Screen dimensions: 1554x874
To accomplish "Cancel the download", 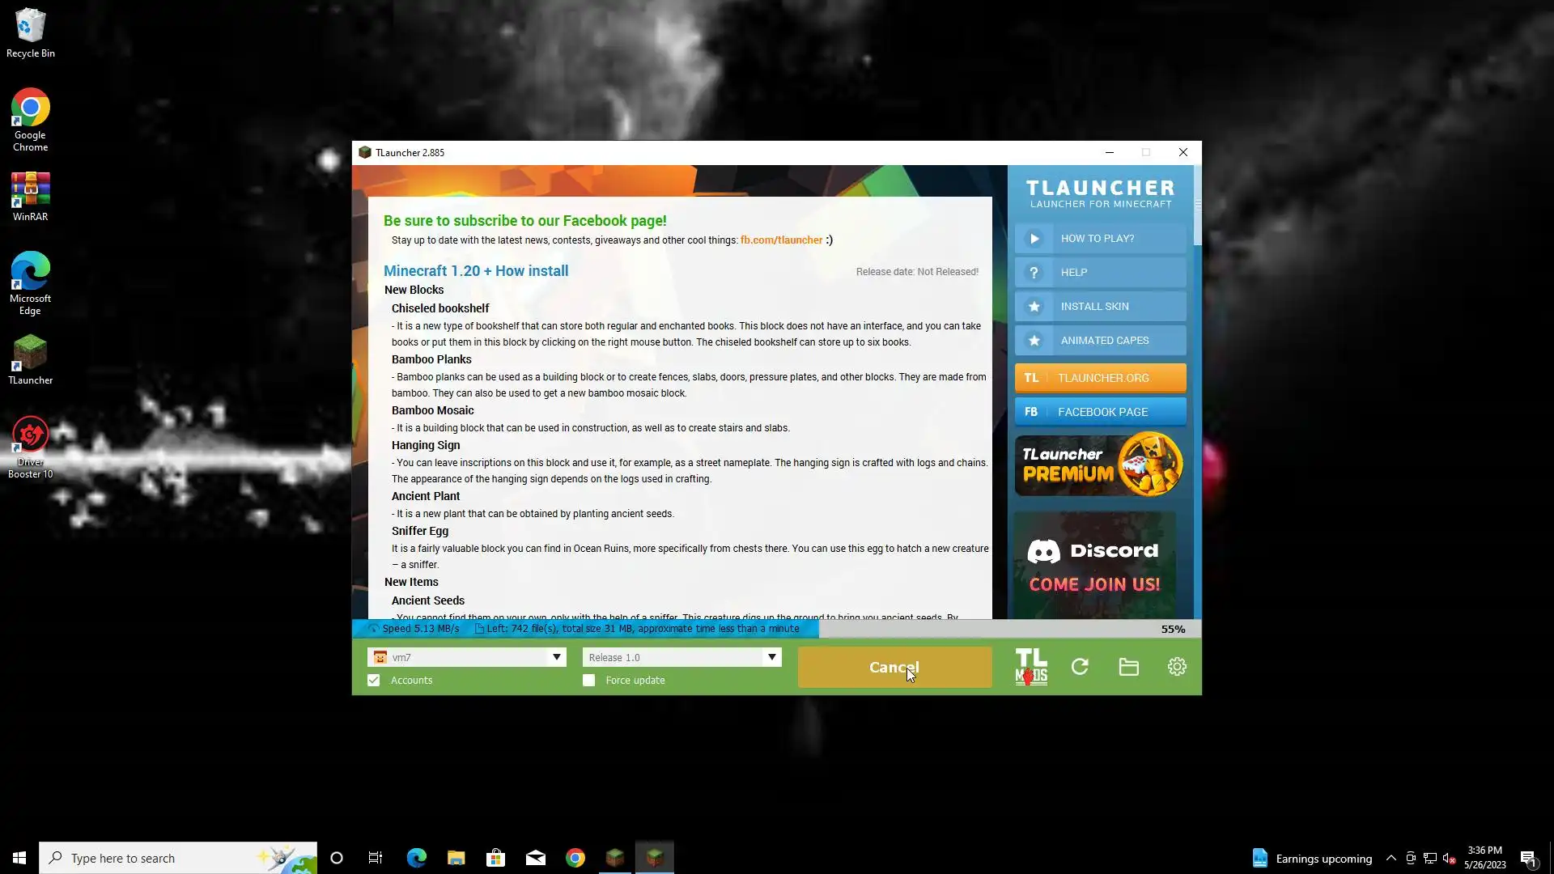I will coord(894,668).
